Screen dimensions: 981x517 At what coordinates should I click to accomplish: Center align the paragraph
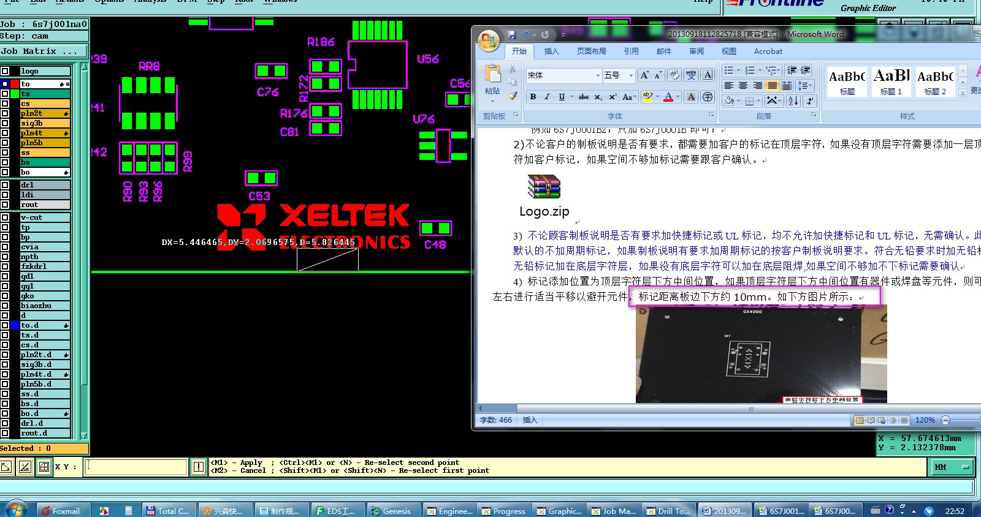coord(743,85)
